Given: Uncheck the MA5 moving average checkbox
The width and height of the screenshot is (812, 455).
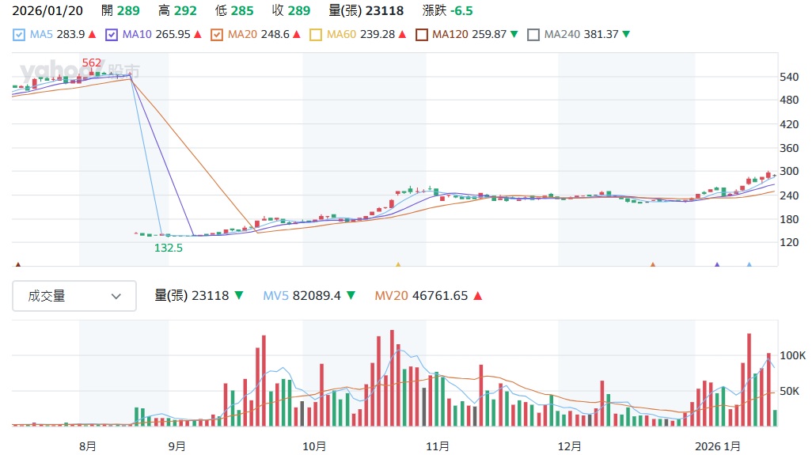Looking at the screenshot, I should [19, 35].
